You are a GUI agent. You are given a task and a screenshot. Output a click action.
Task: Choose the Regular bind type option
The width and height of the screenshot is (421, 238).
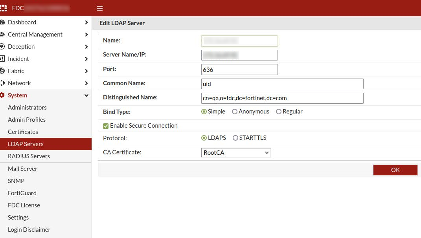pos(279,112)
